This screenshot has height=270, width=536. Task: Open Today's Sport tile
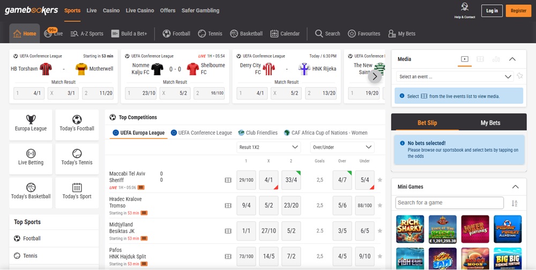(x=77, y=192)
